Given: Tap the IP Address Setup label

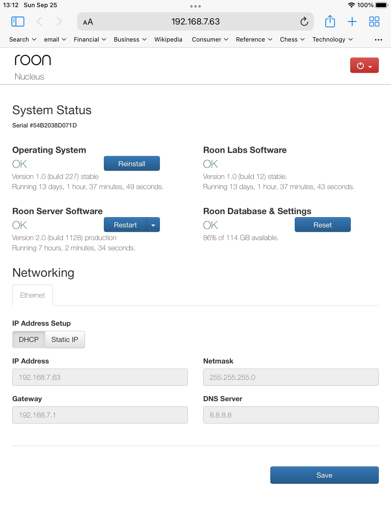Looking at the screenshot, I should (41, 323).
